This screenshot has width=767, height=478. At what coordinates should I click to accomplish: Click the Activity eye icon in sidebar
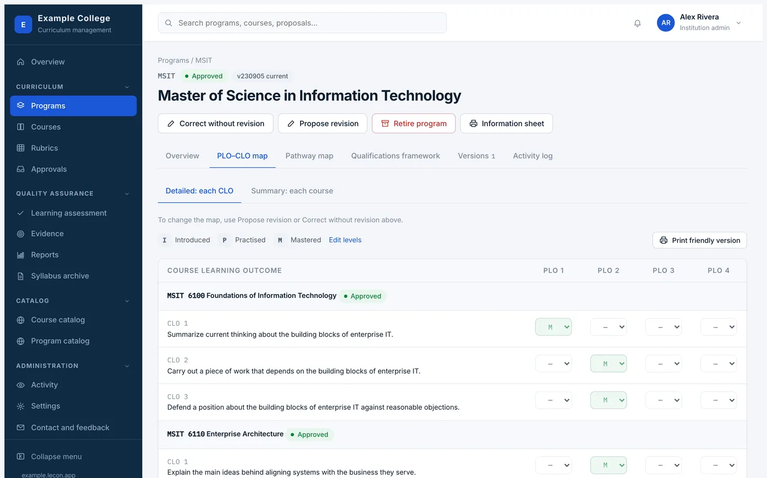[21, 385]
